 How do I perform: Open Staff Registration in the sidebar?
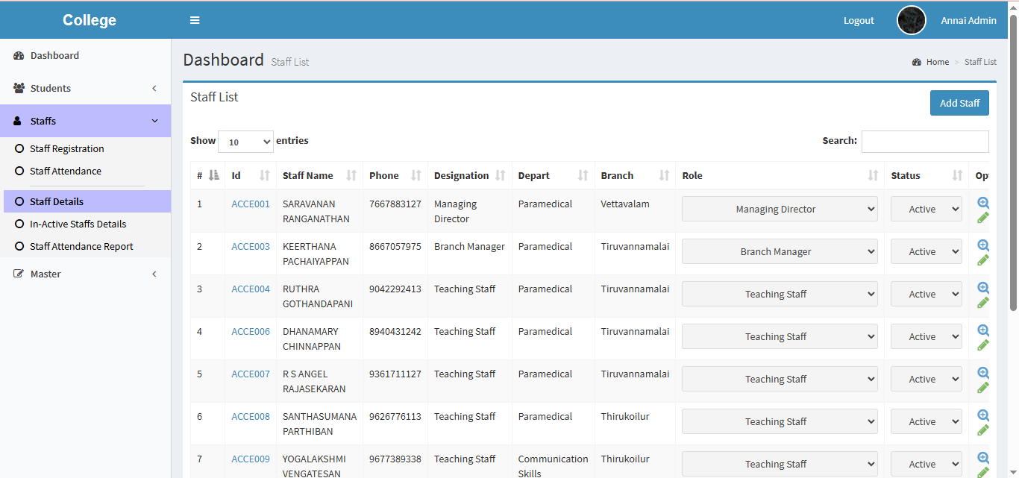(66, 149)
